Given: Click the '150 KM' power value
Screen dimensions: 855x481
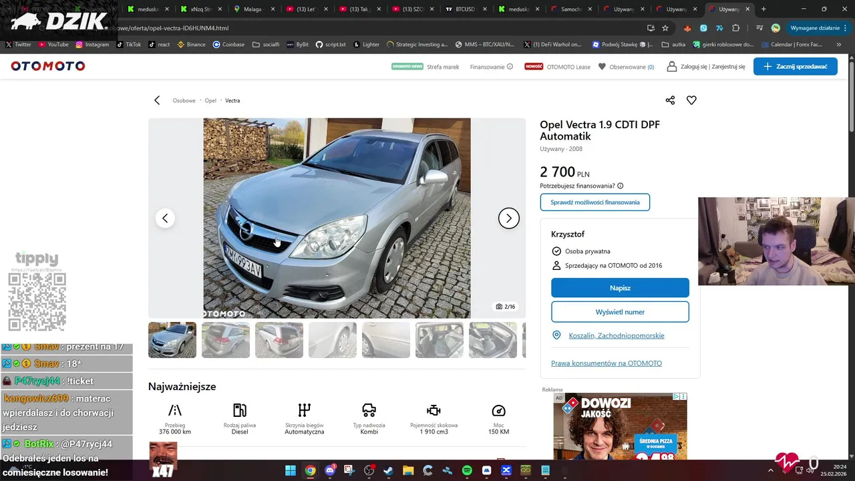Looking at the screenshot, I should point(498,432).
